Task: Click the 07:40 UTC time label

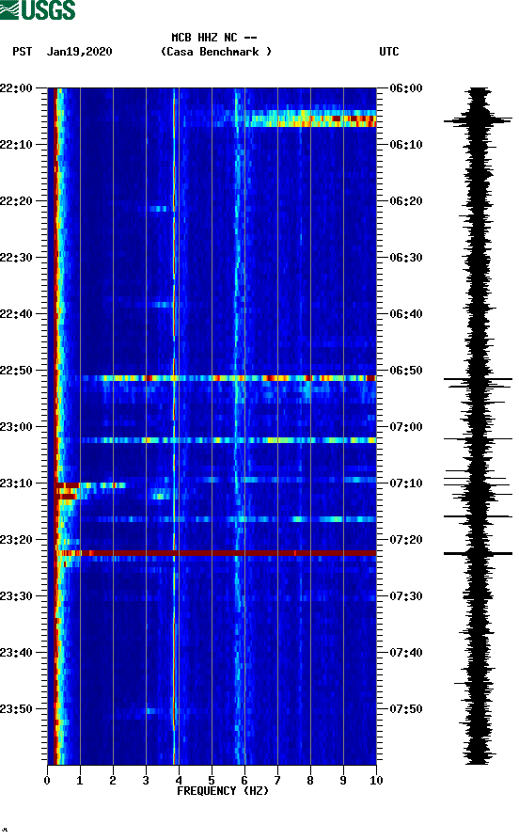Action: point(406,653)
